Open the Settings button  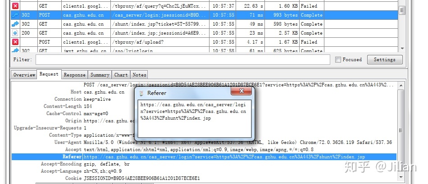(385, 59)
